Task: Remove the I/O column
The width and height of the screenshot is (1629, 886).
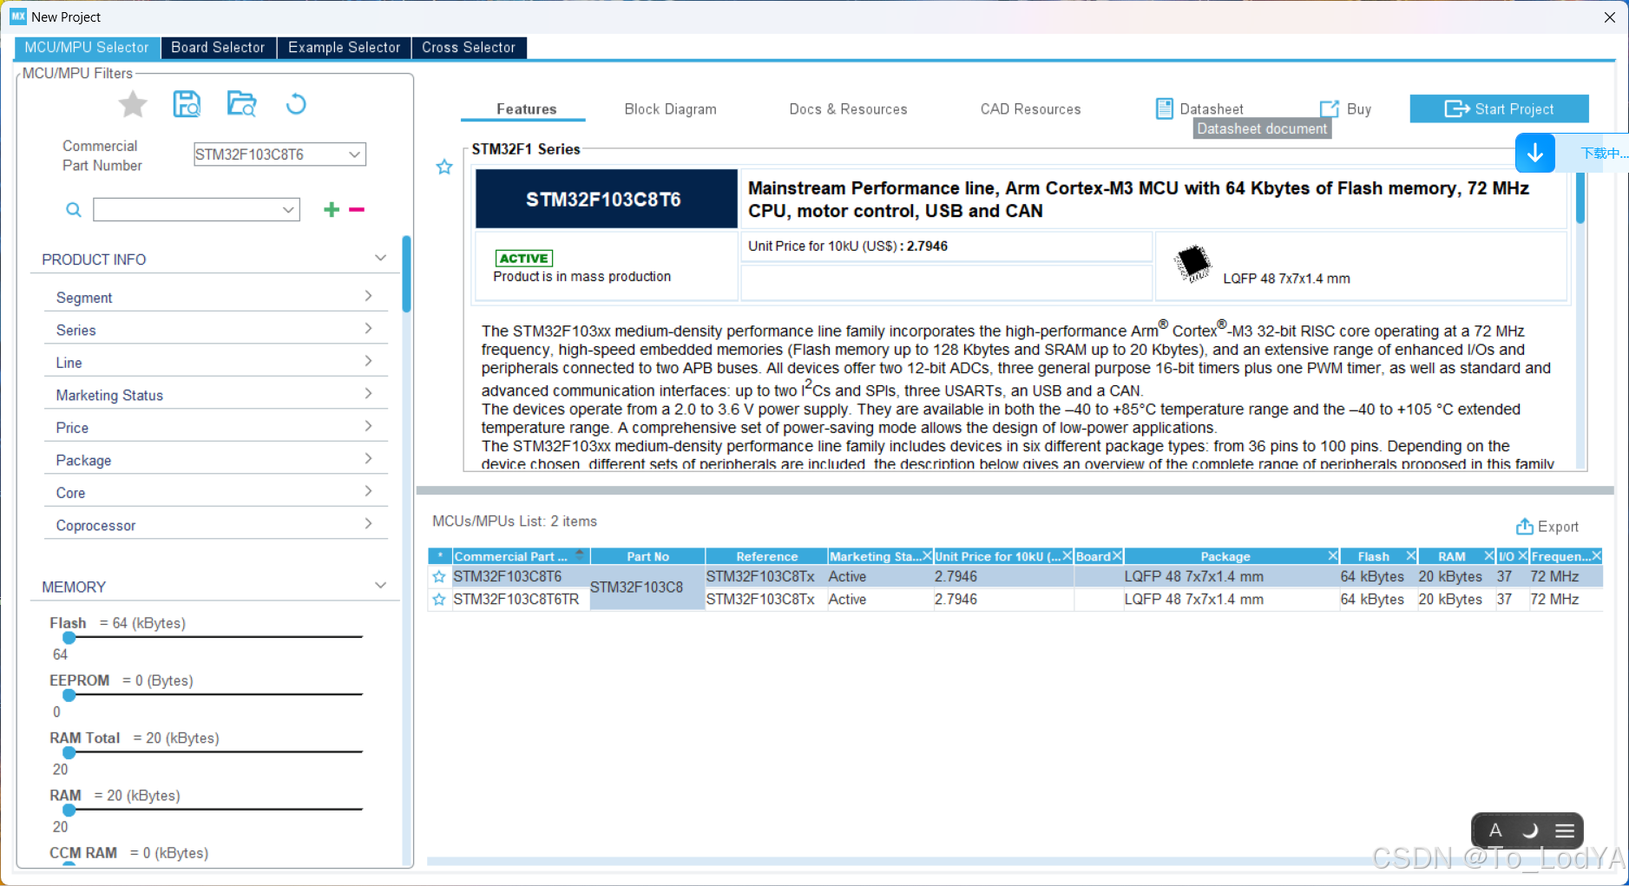Action: [1522, 556]
